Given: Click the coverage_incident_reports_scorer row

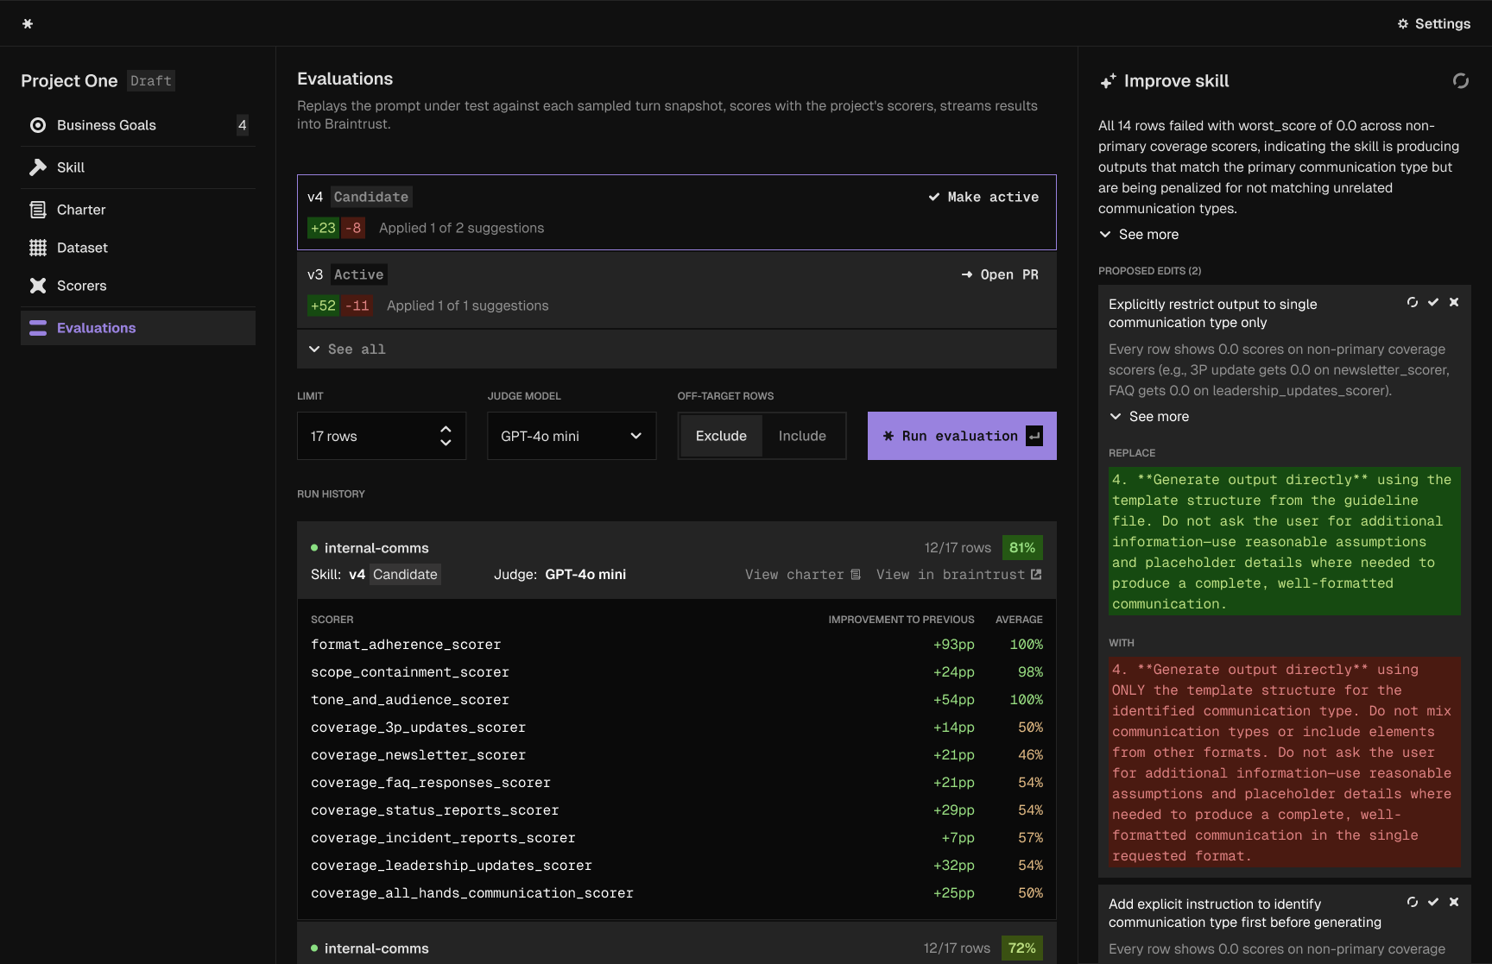Looking at the screenshot, I should click(677, 838).
